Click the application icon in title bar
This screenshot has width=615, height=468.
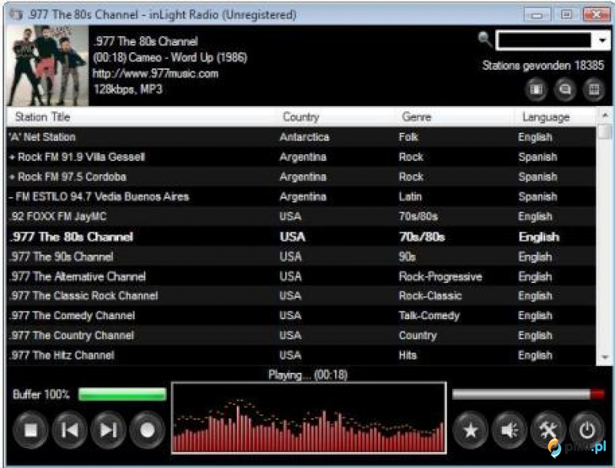[16, 15]
